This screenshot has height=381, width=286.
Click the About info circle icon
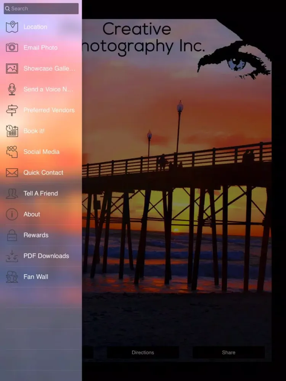[12, 214]
